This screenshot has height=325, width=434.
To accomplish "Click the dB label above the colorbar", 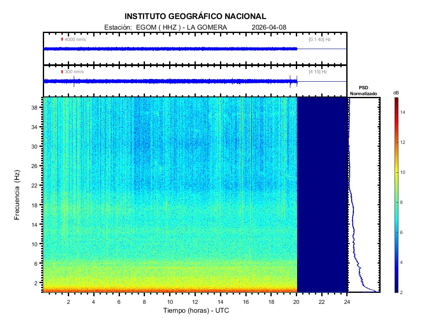I will (x=395, y=93).
